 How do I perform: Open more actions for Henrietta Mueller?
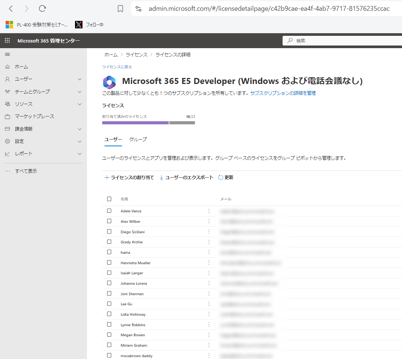click(209, 263)
